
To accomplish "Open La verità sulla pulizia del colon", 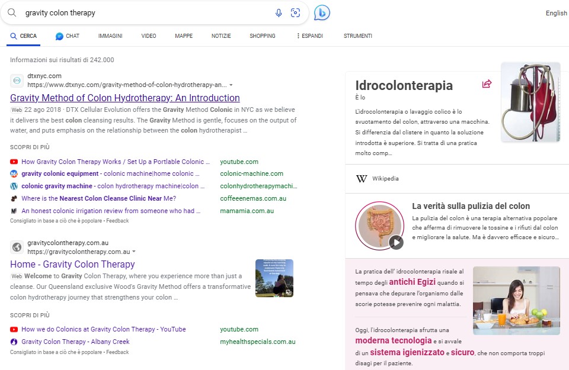I will click(471, 206).
